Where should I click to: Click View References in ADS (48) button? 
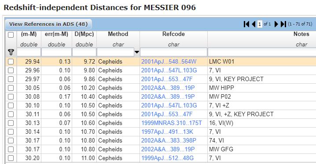click(x=48, y=24)
